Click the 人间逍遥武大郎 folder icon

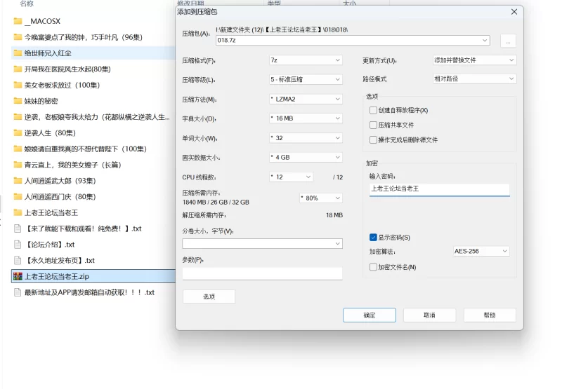point(18,181)
